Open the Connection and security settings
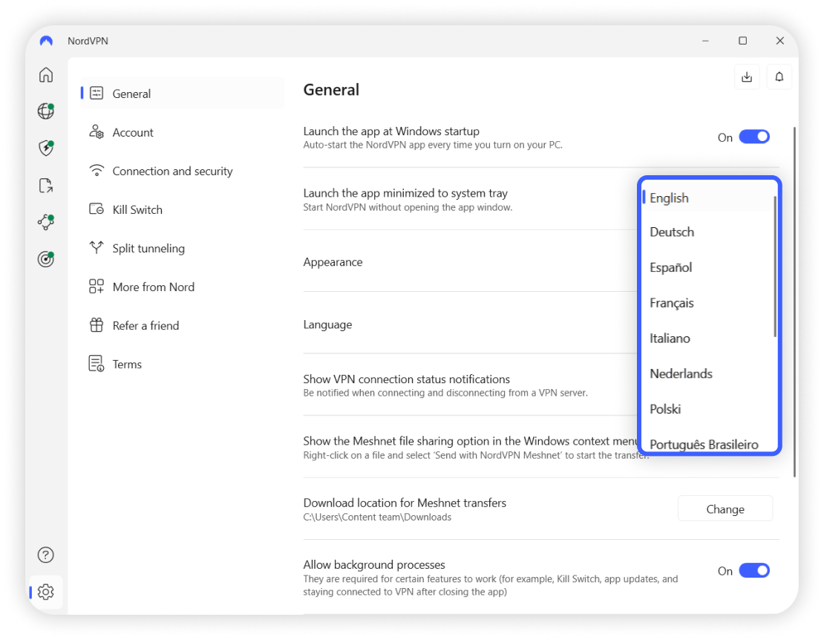This screenshot has height=640, width=824. pos(172,172)
